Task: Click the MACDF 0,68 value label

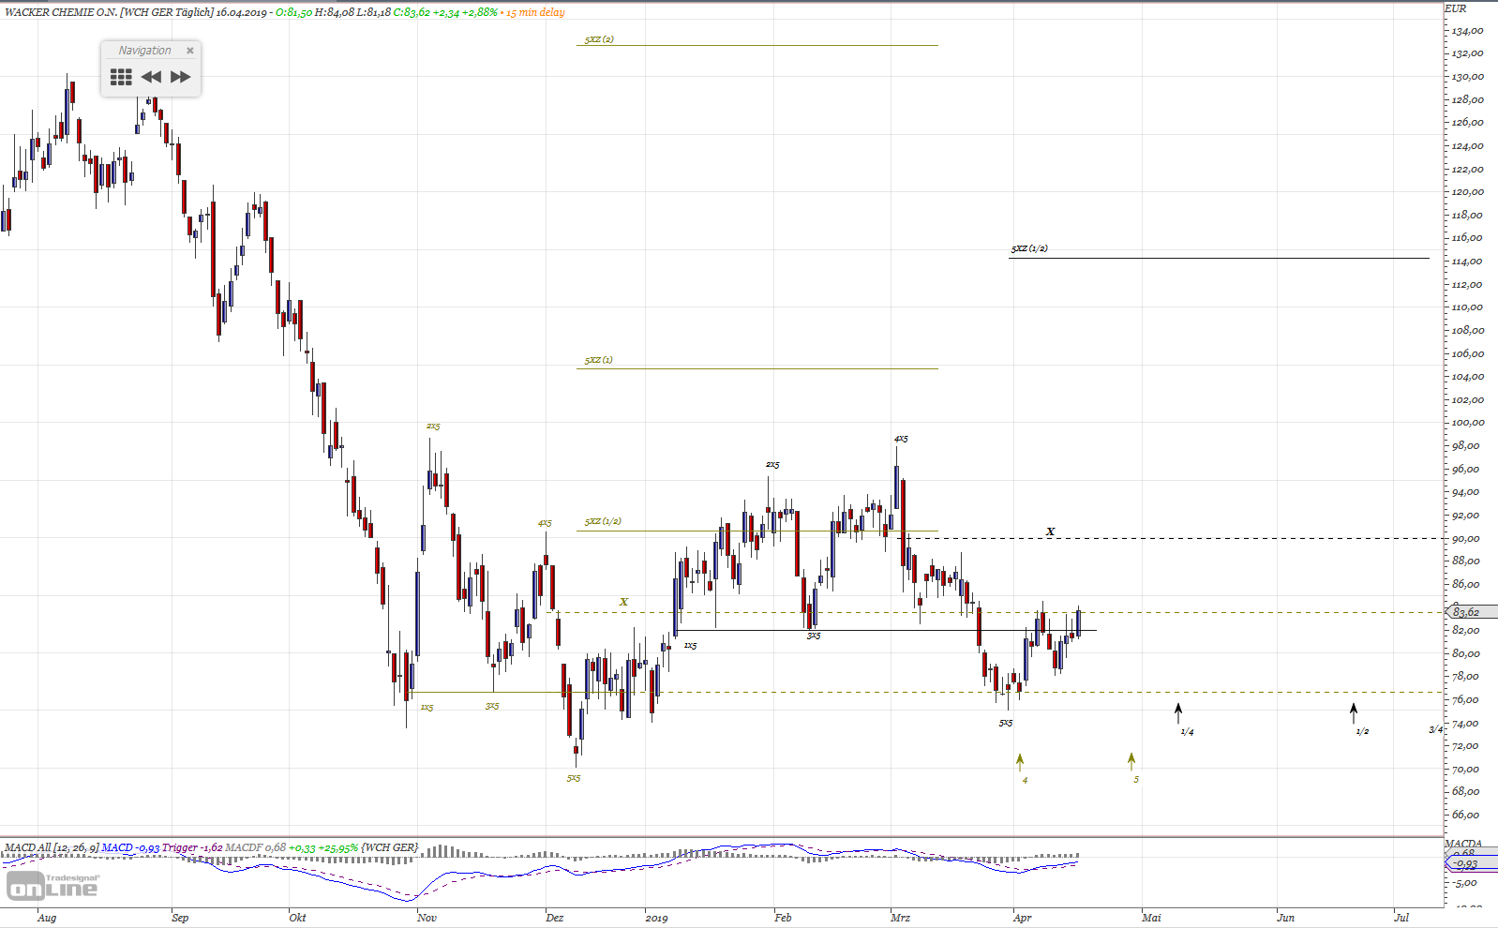Action: coord(256,847)
